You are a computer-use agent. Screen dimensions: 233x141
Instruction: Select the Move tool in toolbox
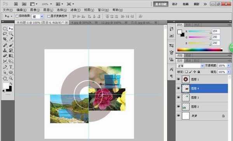coord(11,28)
